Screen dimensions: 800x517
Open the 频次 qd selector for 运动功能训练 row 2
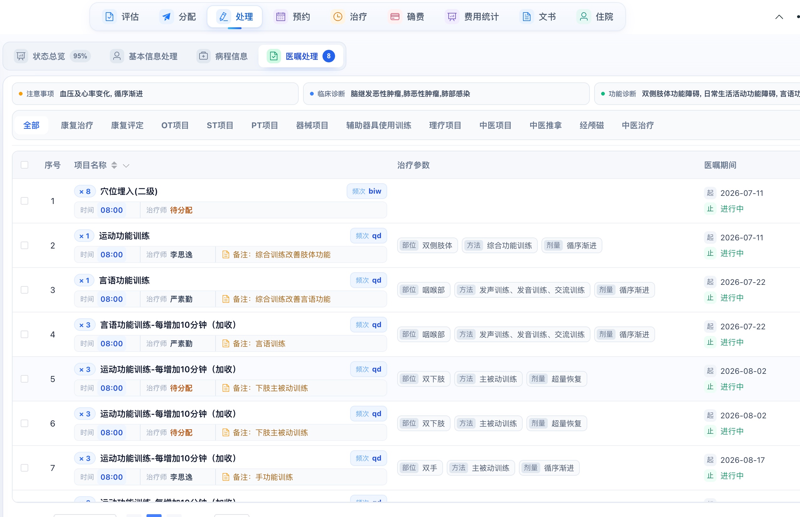(368, 236)
